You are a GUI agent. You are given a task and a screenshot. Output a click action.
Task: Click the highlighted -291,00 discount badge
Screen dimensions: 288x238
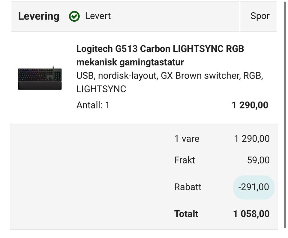[253, 187]
